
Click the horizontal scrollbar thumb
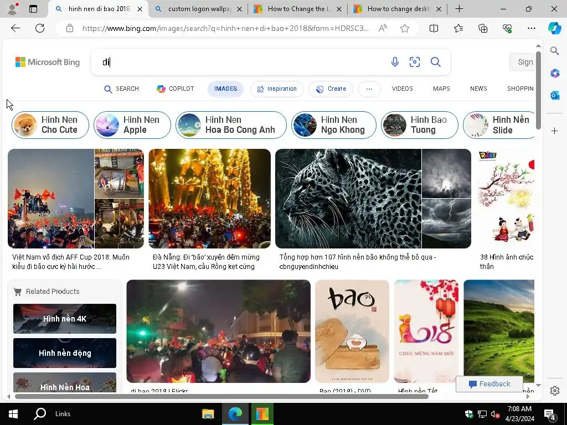pyautogui.click(x=221, y=396)
